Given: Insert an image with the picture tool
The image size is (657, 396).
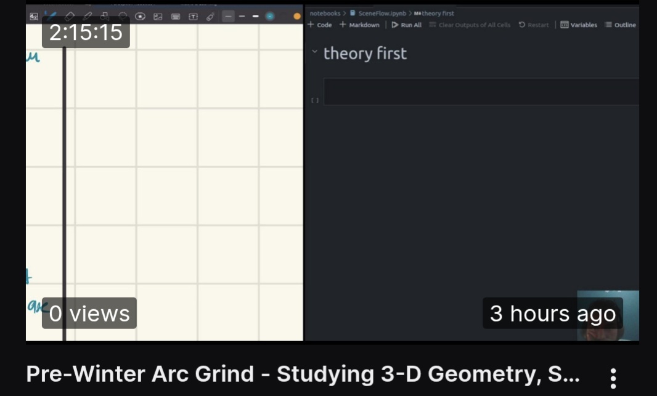Looking at the screenshot, I should tap(158, 17).
